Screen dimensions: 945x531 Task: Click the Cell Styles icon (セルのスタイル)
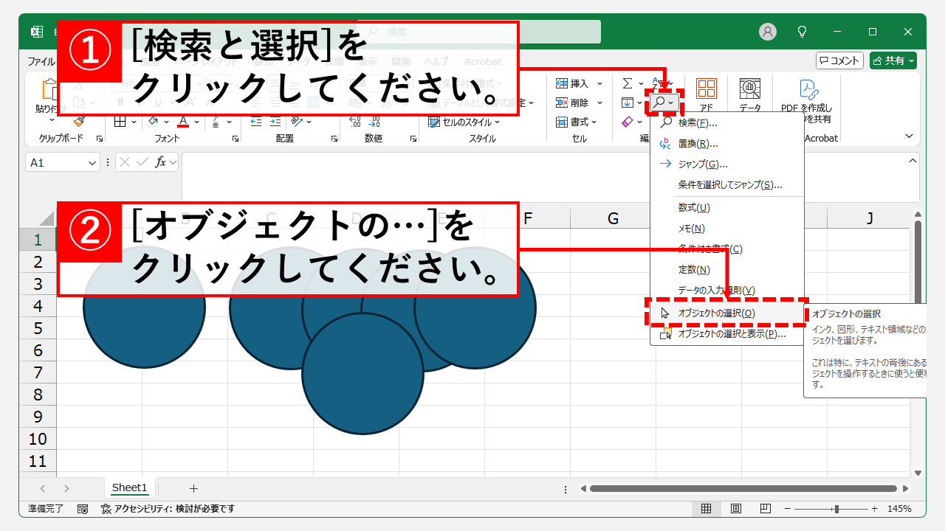pyautogui.click(x=433, y=122)
